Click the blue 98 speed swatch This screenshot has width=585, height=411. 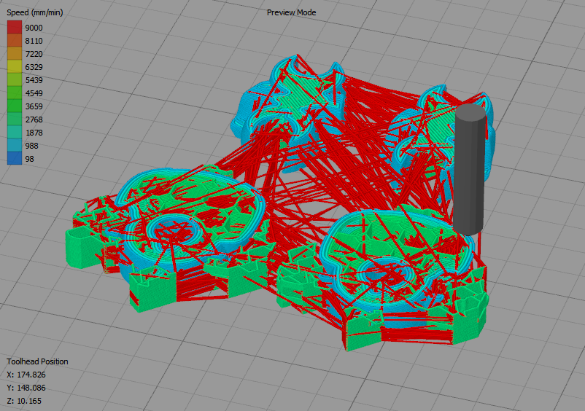tap(15, 159)
